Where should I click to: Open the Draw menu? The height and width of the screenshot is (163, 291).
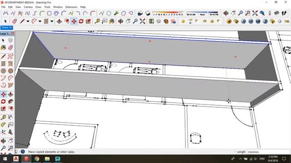coord(38,7)
